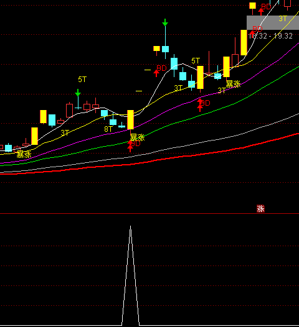The width and height of the screenshot is (299, 327).
Task: Click the yellow dash marker left of BD label
Action: pos(148,70)
